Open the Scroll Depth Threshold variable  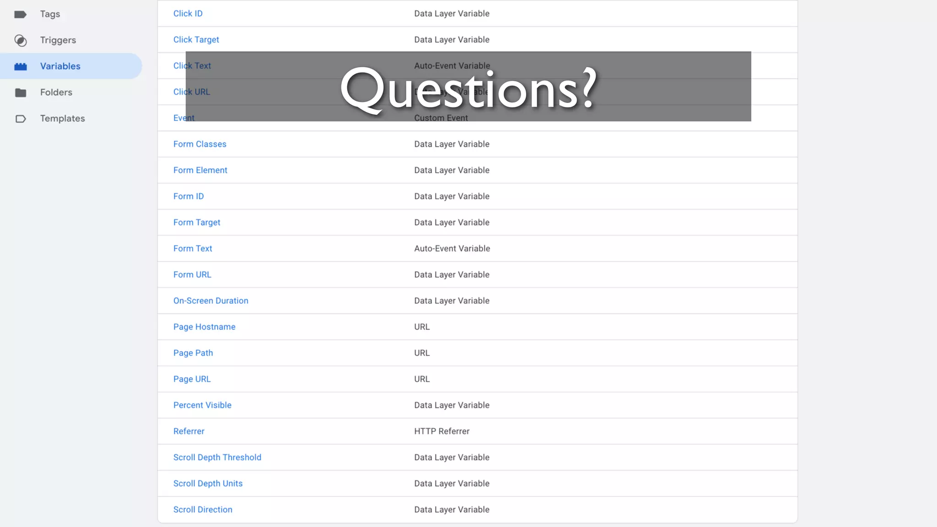click(217, 457)
